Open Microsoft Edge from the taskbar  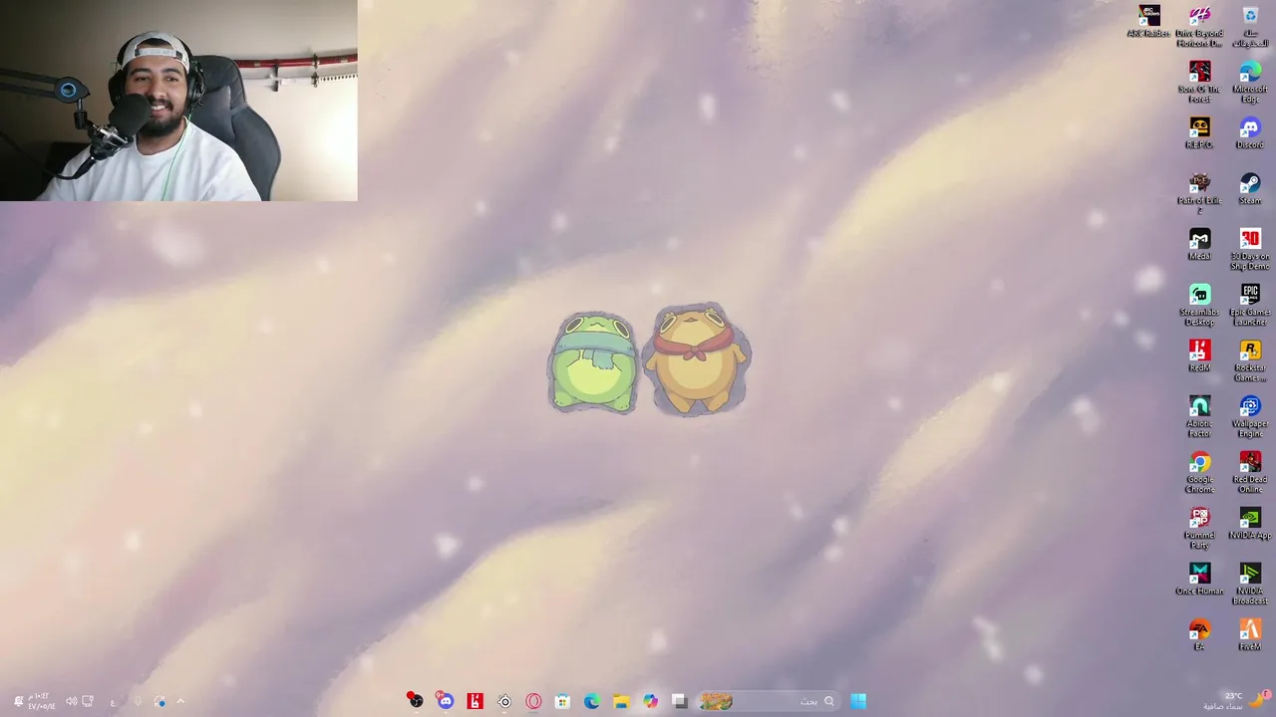pyautogui.click(x=591, y=701)
